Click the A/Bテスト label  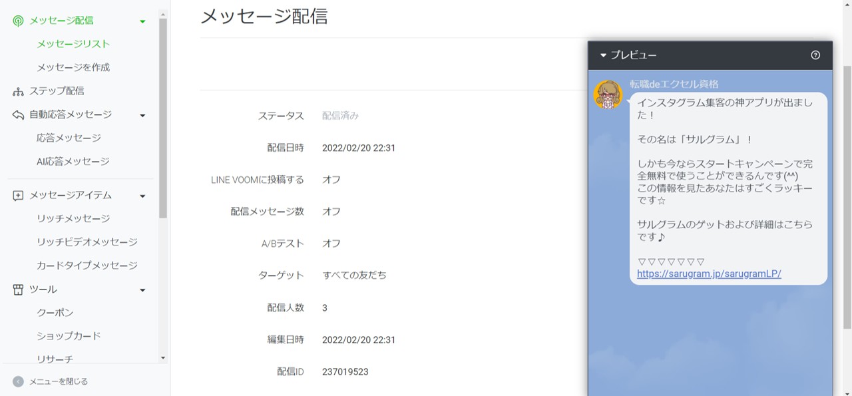point(283,244)
